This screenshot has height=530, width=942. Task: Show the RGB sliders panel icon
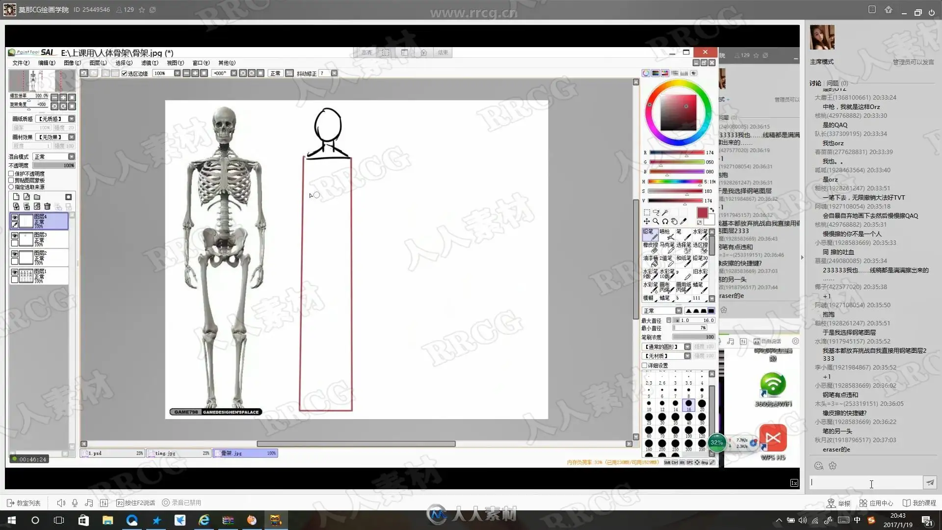pyautogui.click(x=655, y=73)
